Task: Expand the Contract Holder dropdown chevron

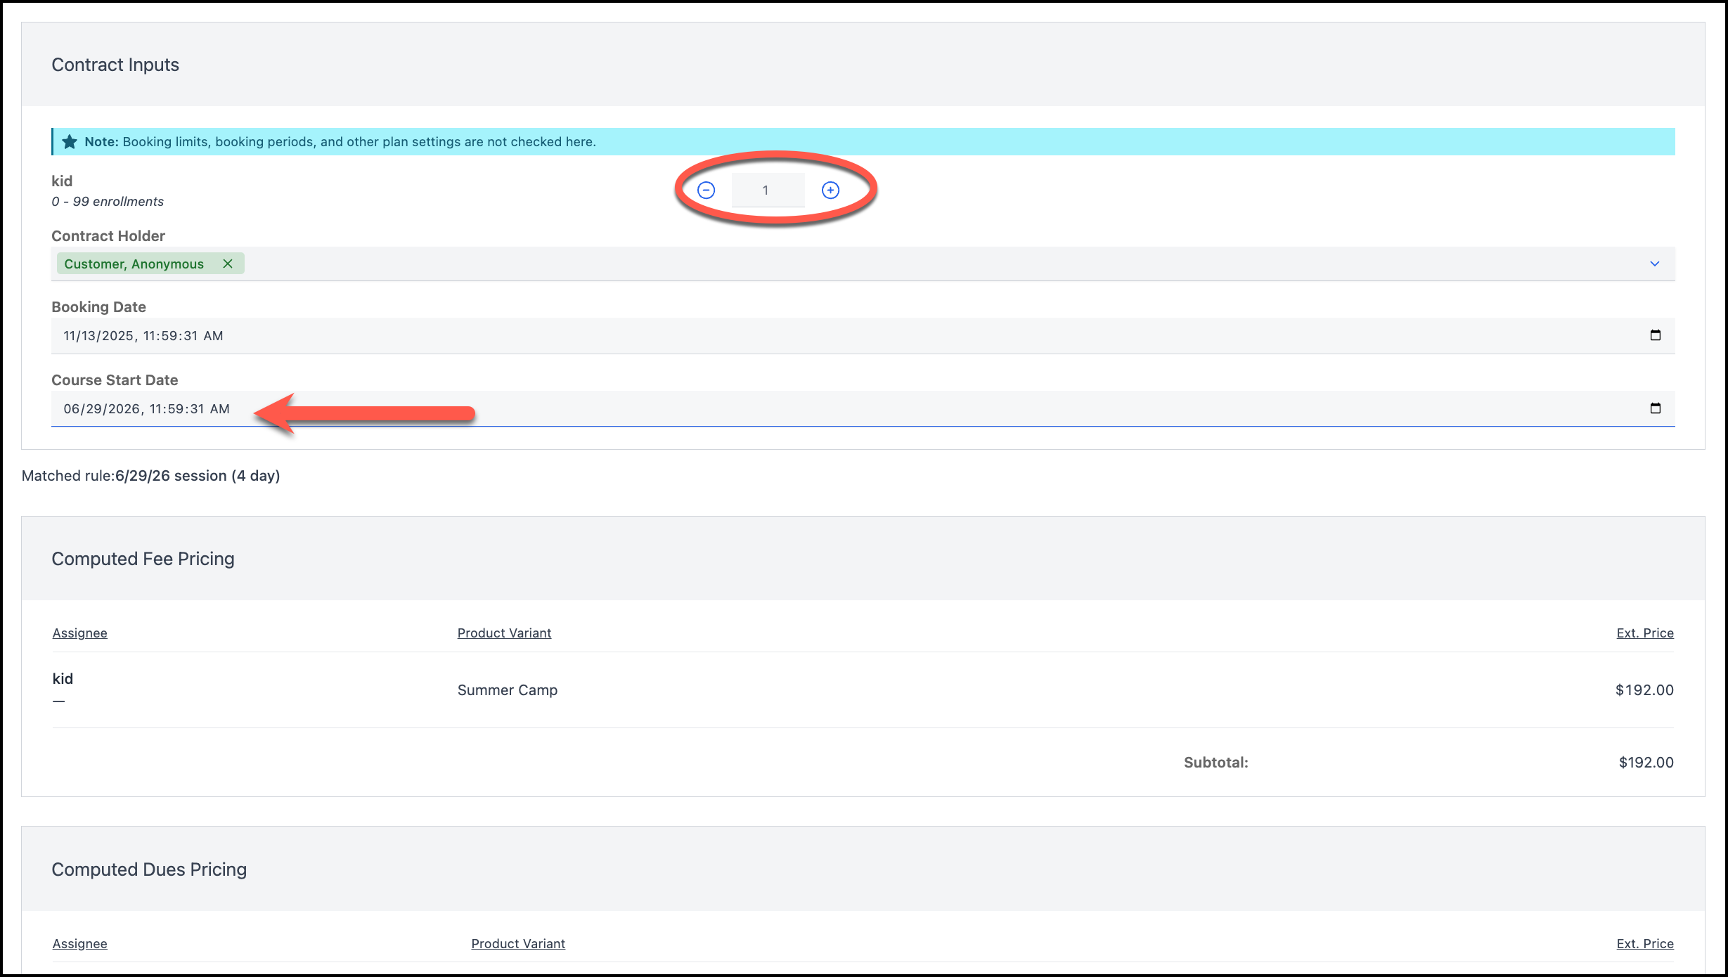Action: pyautogui.click(x=1654, y=264)
